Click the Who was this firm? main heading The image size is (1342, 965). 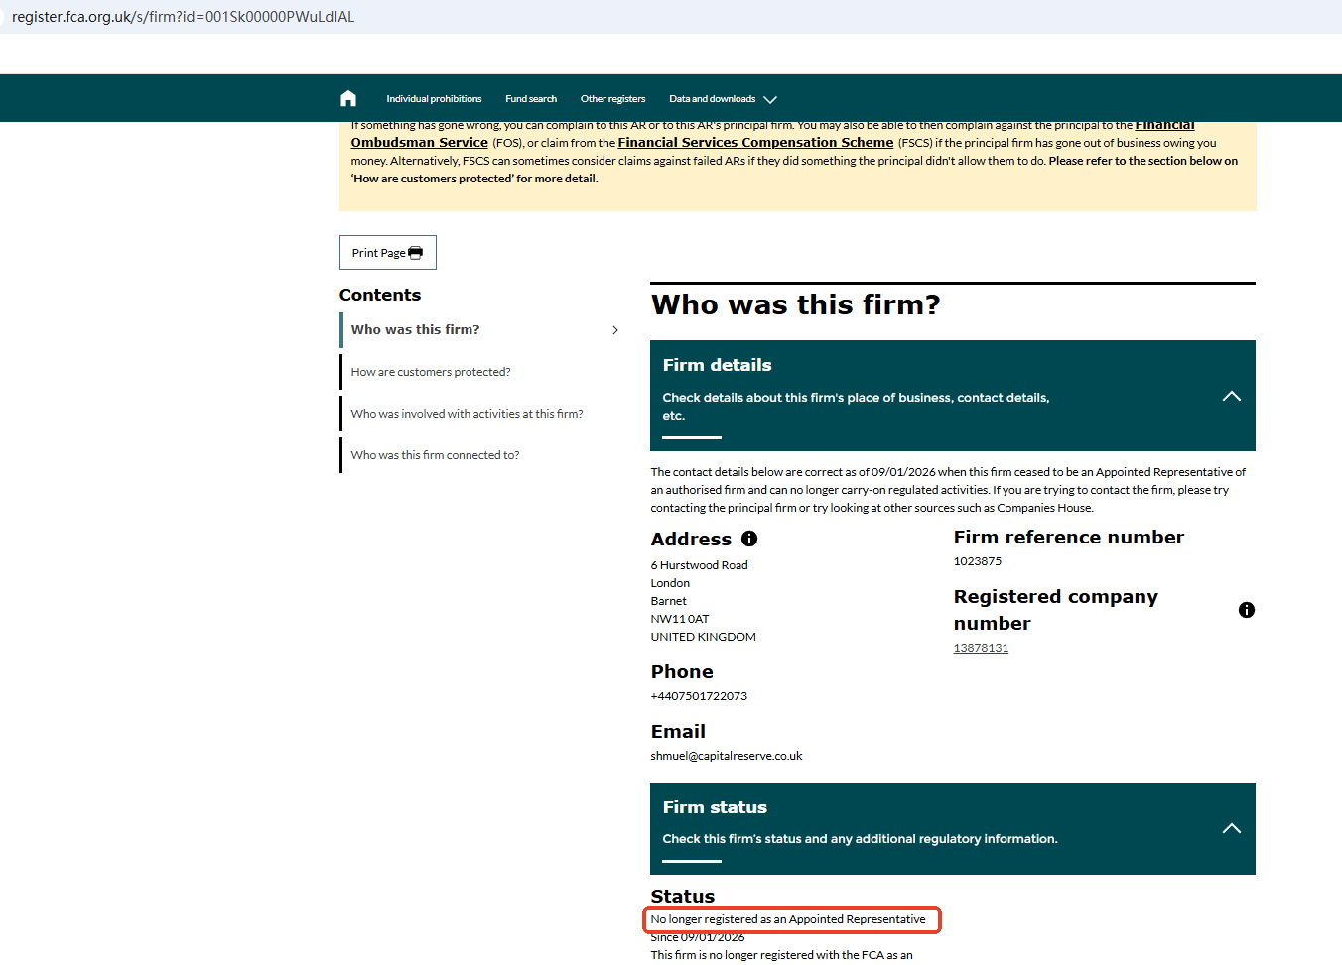796,304
